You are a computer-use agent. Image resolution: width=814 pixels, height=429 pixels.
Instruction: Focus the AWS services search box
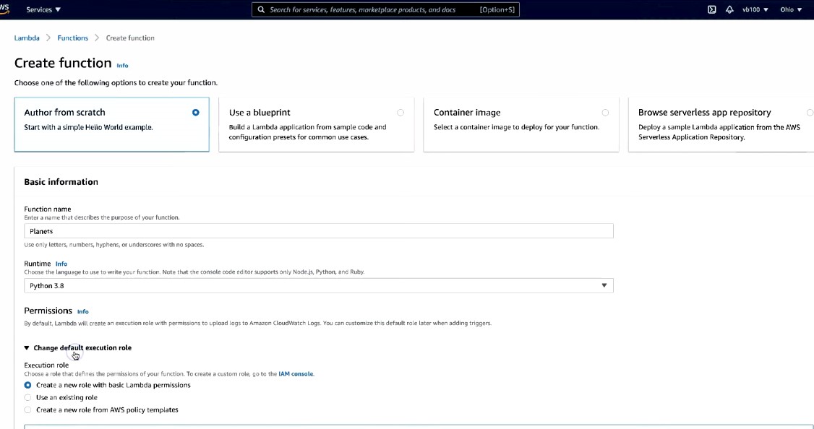click(x=385, y=9)
